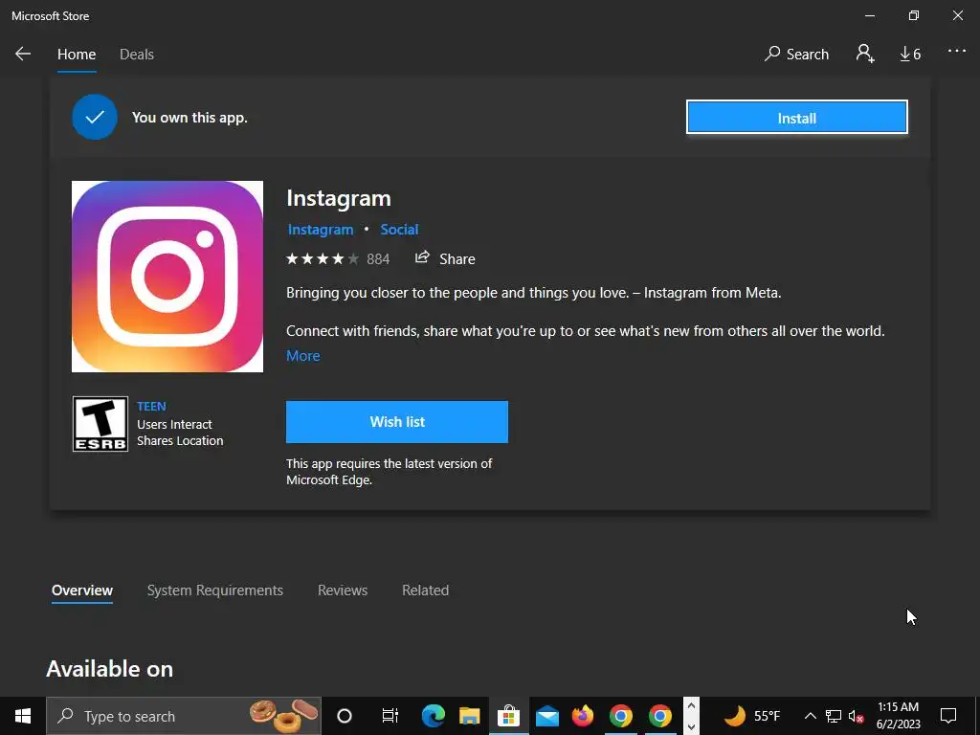The width and height of the screenshot is (980, 735).
Task: Open Search in the Store header
Action: pyautogui.click(x=796, y=55)
